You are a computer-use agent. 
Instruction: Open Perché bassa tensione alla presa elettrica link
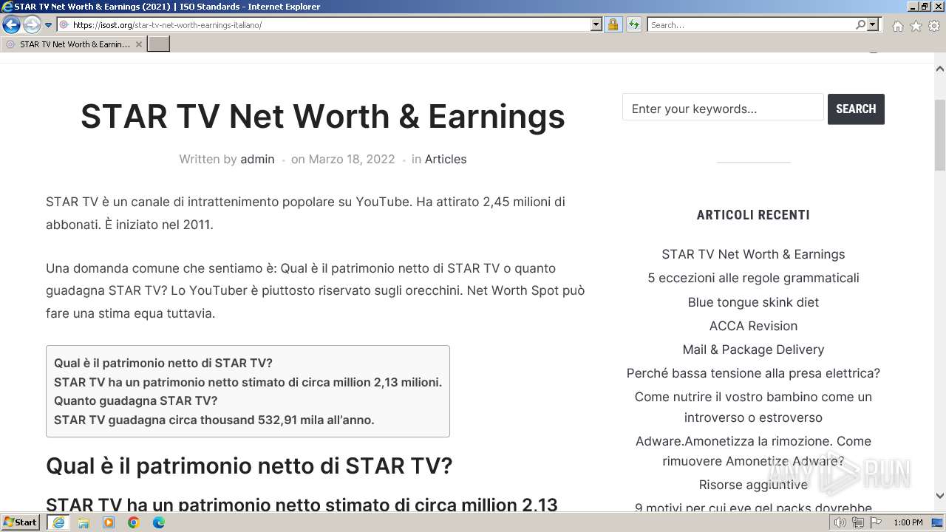(753, 373)
